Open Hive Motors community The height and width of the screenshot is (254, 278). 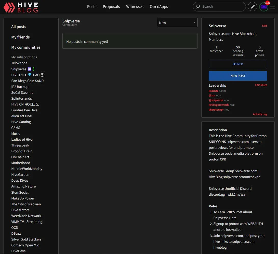20,210
